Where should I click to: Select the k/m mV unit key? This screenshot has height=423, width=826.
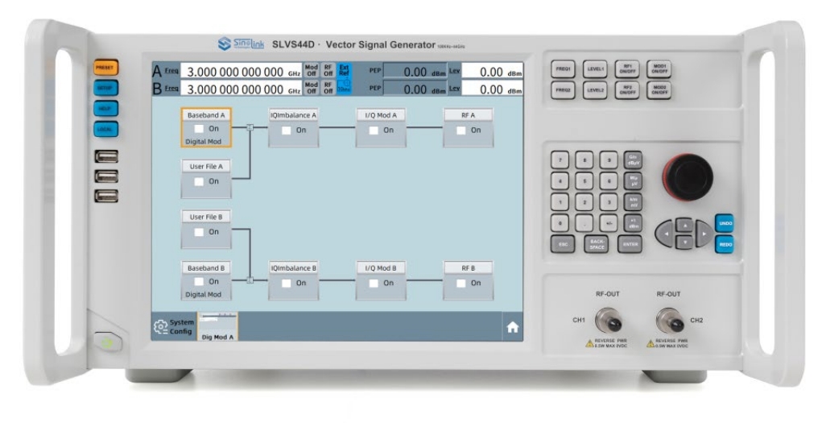point(633,202)
